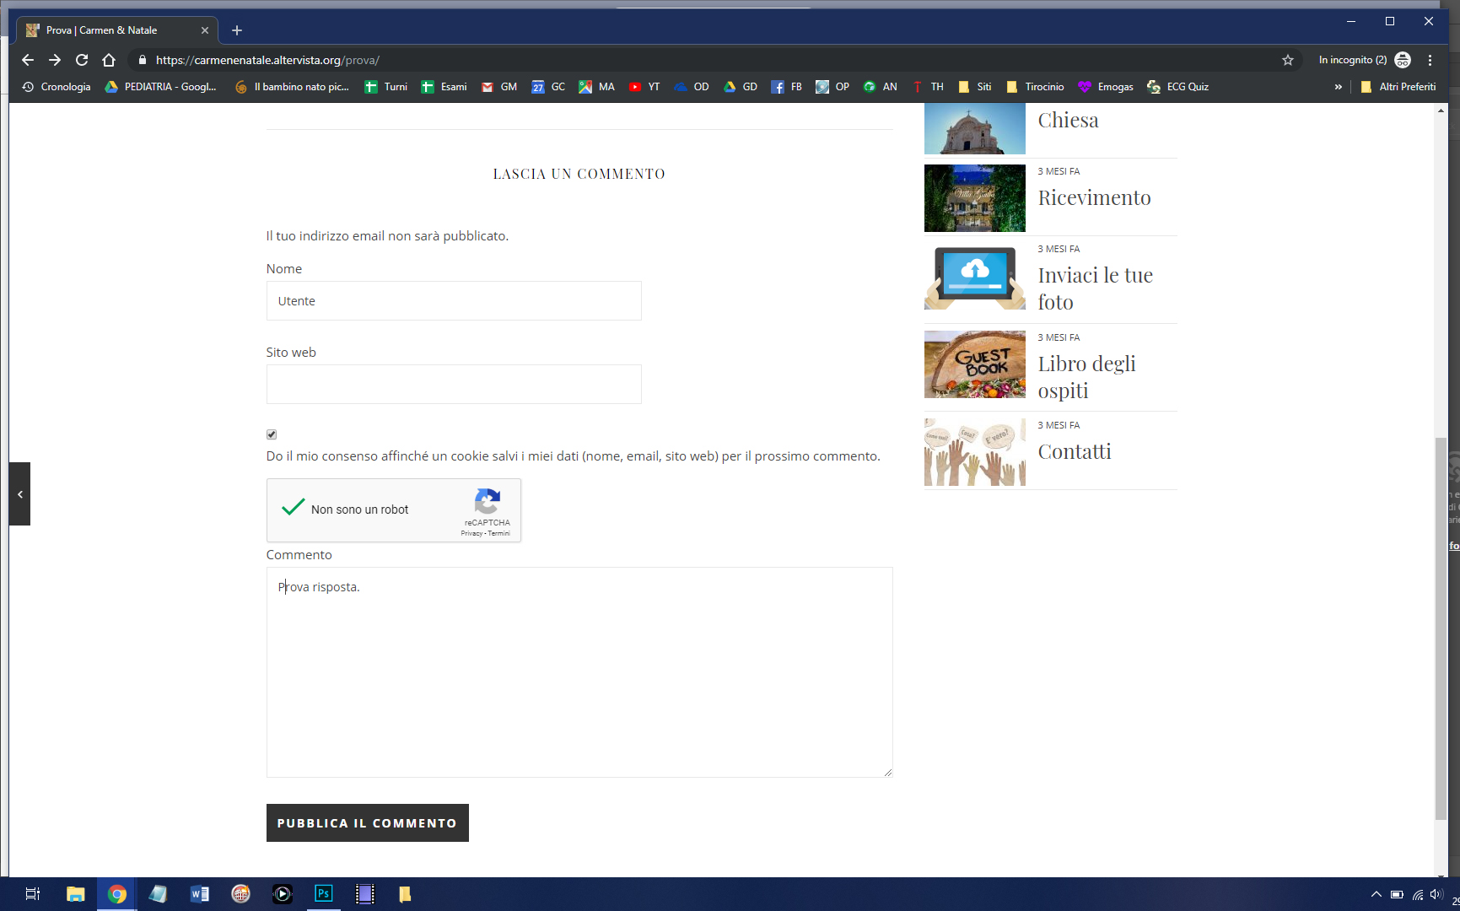Open the Contatti post link
This screenshot has height=911, width=1460.
1075,451
